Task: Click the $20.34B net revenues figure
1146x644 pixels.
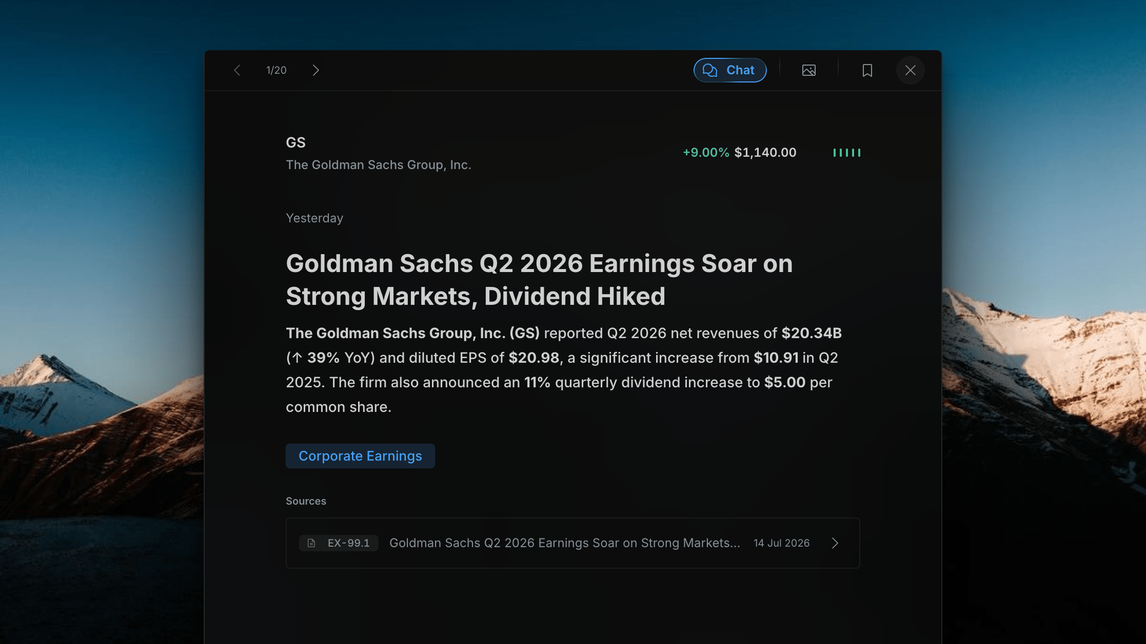Action: click(812, 333)
